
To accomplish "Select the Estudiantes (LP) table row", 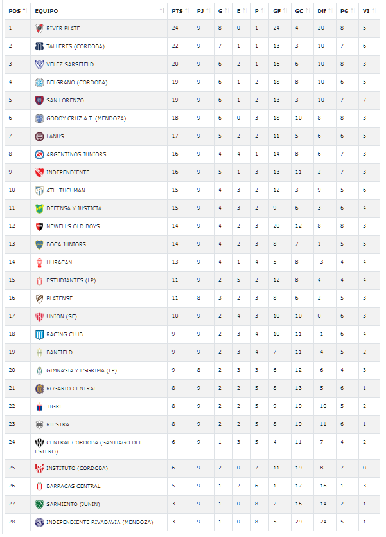I will pyautogui.click(x=193, y=280).
